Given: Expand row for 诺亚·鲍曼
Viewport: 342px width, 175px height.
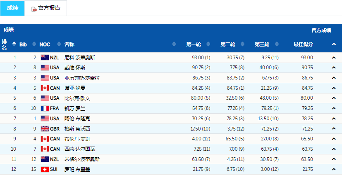Looking at the screenshot, I should tap(334, 88).
